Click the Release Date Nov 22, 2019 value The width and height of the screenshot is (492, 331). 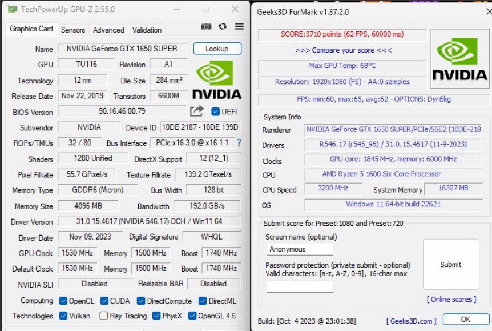[x=83, y=96]
